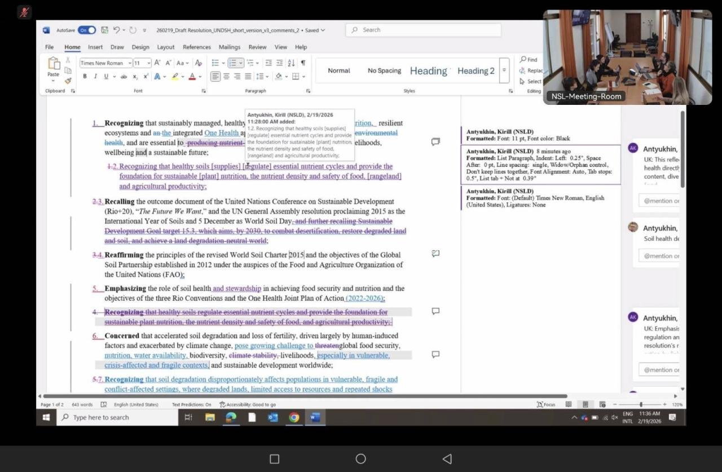Screen dimensions: 722x472
Task: Switch to the Insert tab
Action: (x=95, y=47)
